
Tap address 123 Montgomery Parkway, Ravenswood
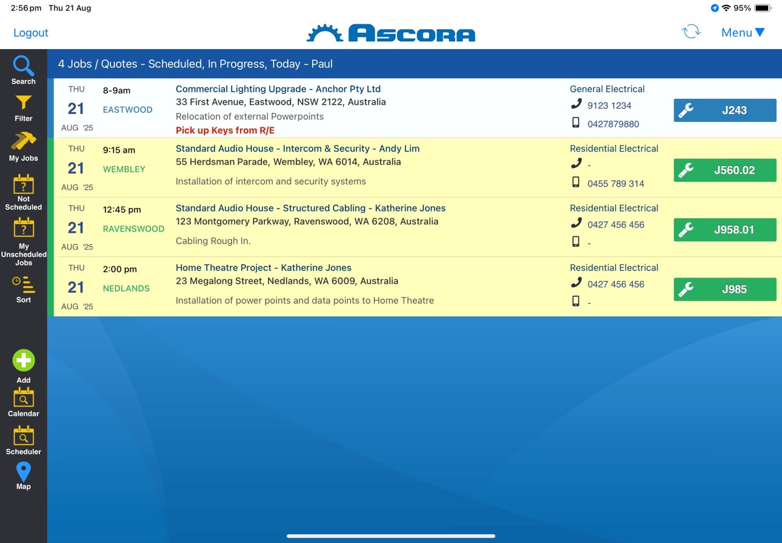(x=307, y=221)
